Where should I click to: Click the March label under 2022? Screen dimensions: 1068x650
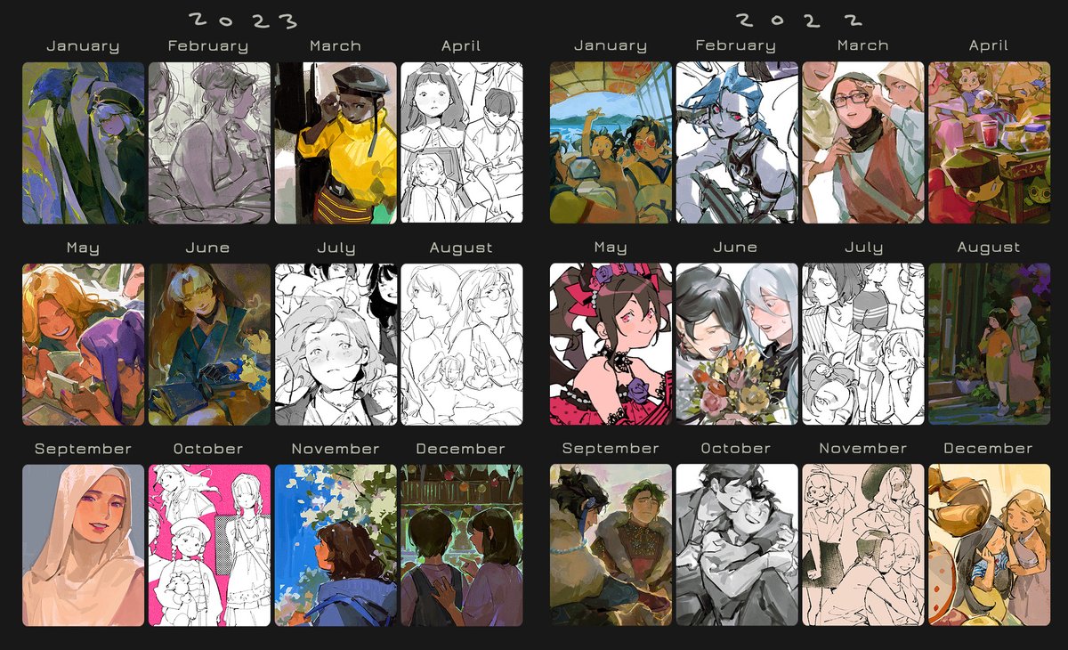[863, 45]
